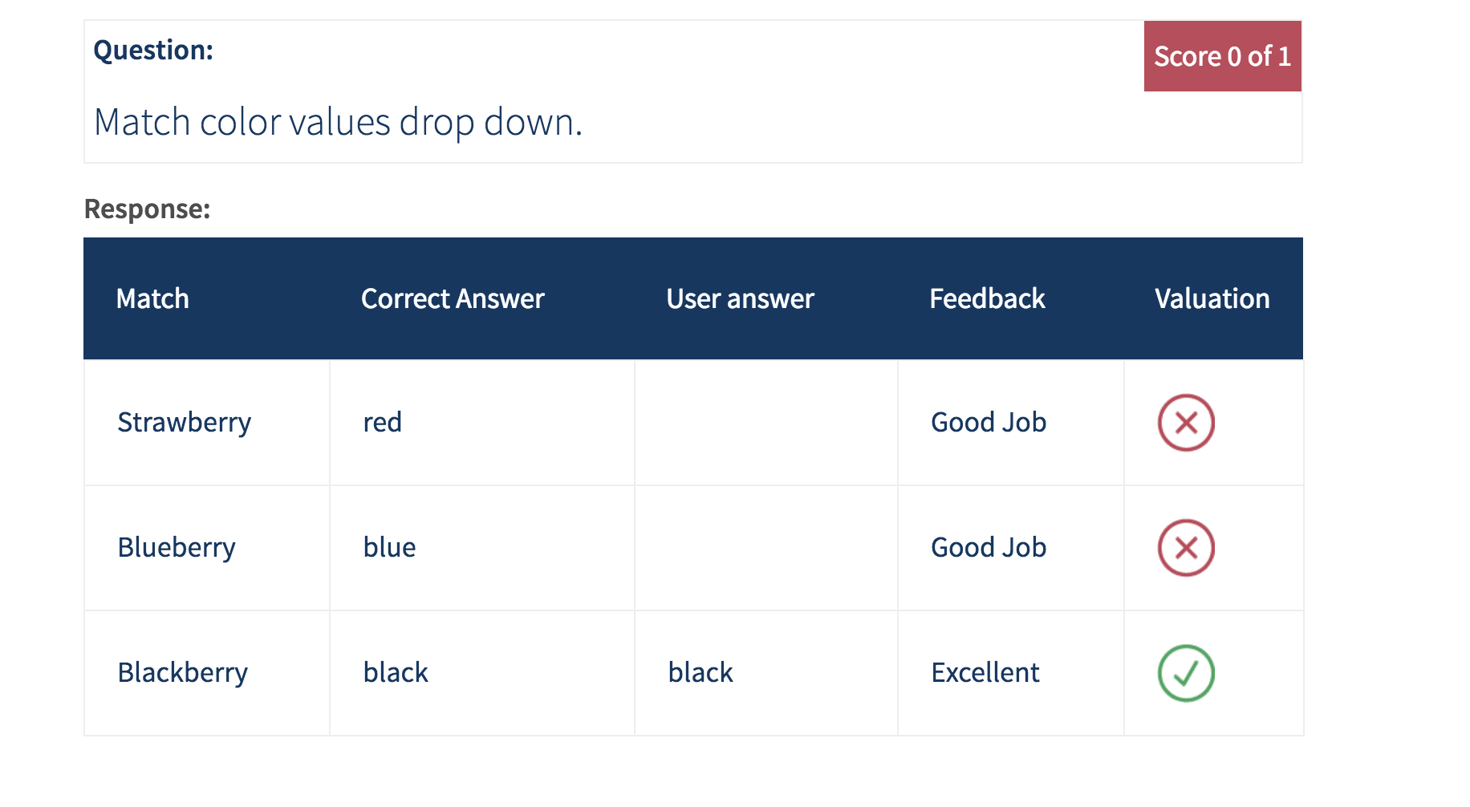Select the Match column header
This screenshot has width=1470, height=807.
point(152,298)
